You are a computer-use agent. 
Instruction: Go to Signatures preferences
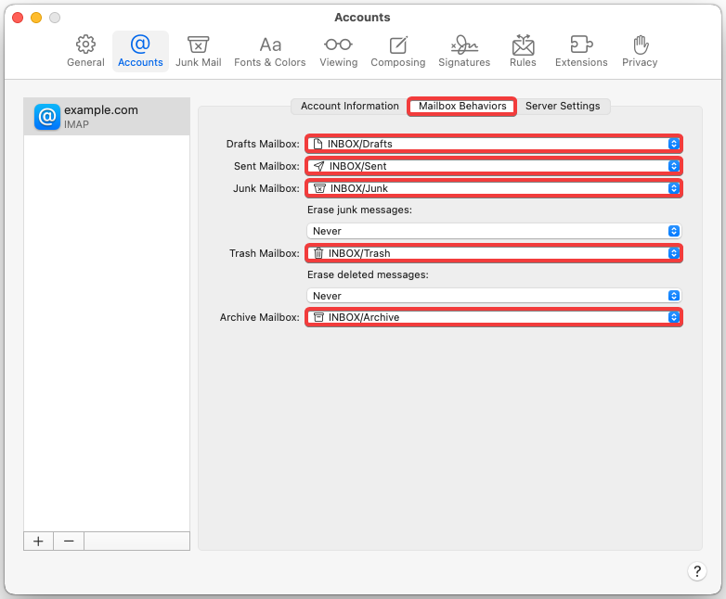(x=464, y=51)
